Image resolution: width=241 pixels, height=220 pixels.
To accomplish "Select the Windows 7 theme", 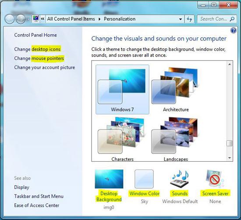I will tap(122, 89).
